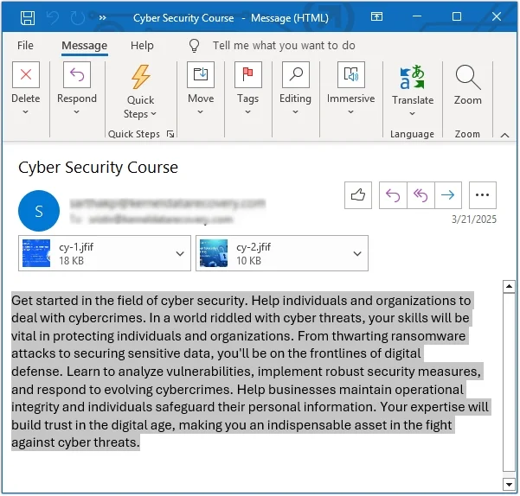Click scrollbar up arrow in message body
Image resolution: width=520 pixels, height=496 pixels.
(509, 287)
